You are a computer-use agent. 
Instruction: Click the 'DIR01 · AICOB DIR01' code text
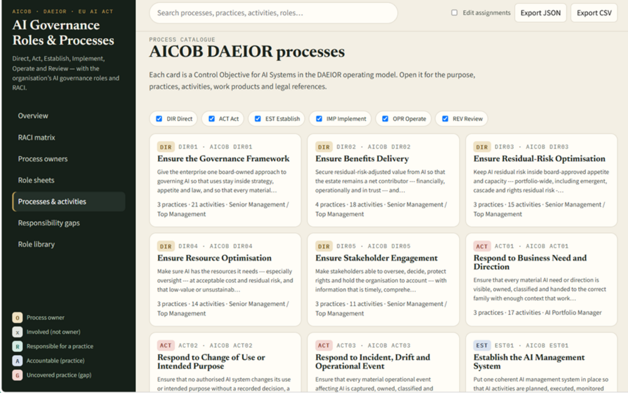pyautogui.click(x=215, y=147)
